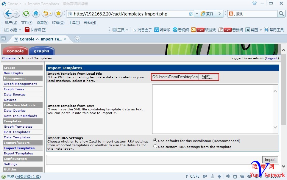Image resolution: width=287 pixels, height=180 pixels.
Task: Click the go arrow next to address bar
Action: (x=219, y=14)
